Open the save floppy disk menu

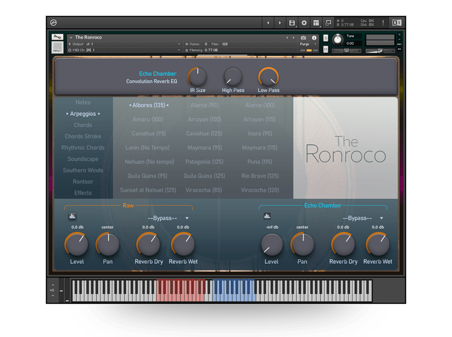pos(292,23)
